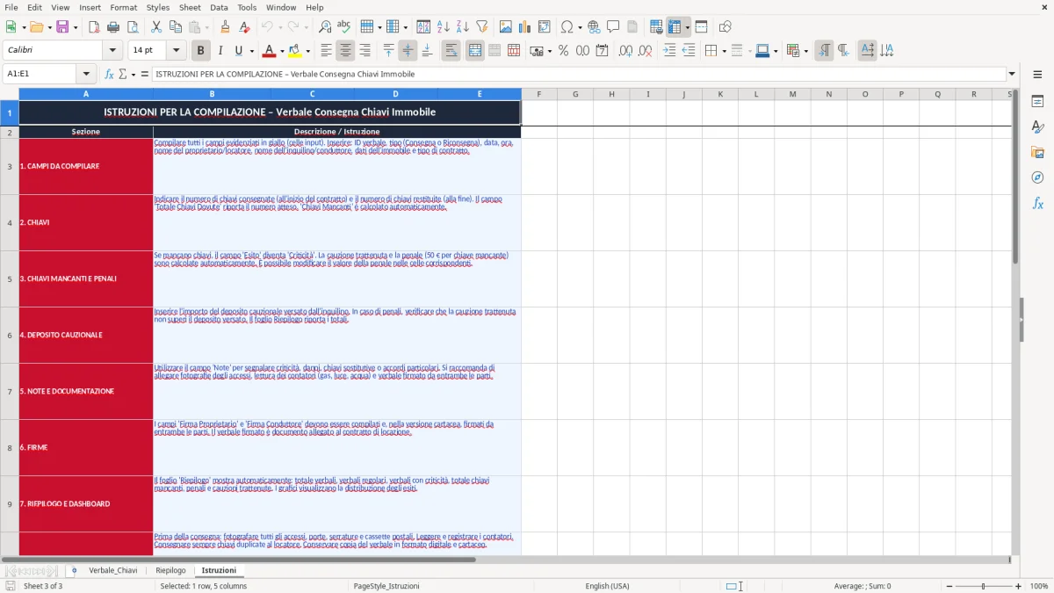
Task: Click the Increase Indent icon
Action: 669,51
